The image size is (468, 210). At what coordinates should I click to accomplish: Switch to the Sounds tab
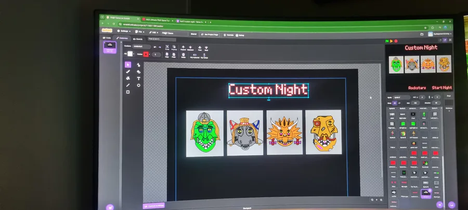tap(138, 39)
